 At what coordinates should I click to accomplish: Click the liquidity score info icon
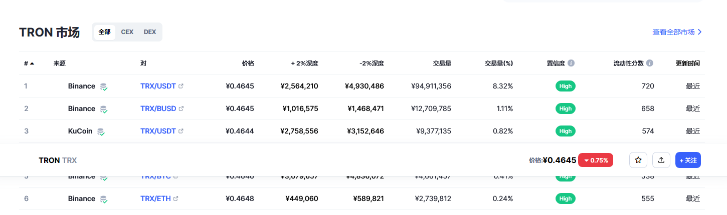tap(650, 63)
